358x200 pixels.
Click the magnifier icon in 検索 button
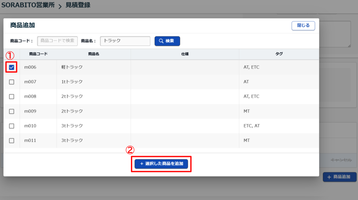(161, 41)
